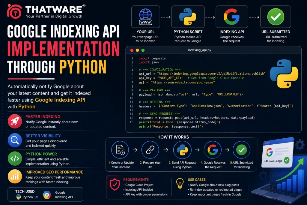Click the 'YOUR URL' step label
Screen dimensions: 307x205
tap(145, 32)
